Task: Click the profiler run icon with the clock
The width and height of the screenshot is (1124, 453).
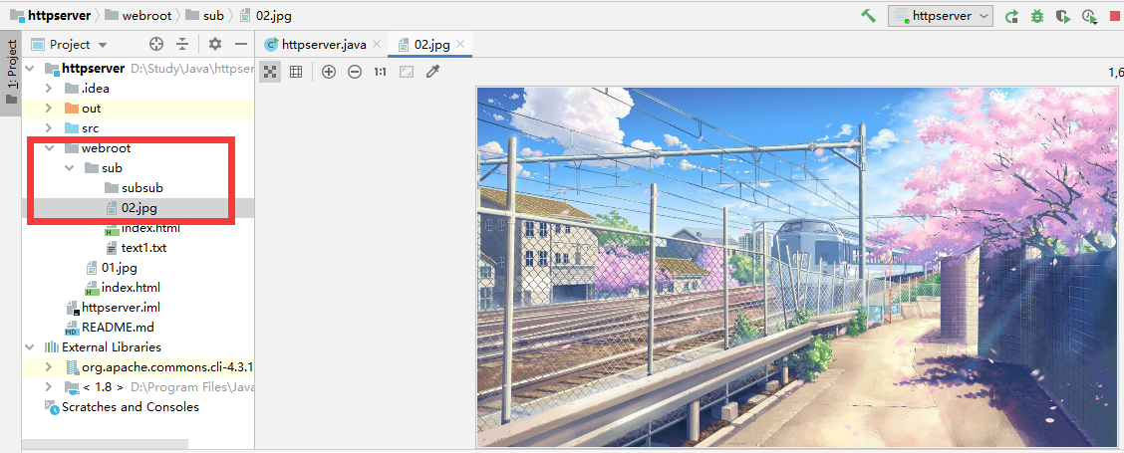Action: pos(1089,17)
